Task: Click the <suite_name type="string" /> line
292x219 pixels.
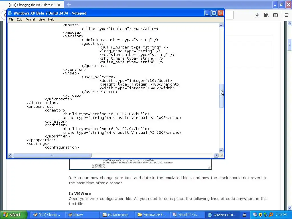Action: [x=131, y=62]
